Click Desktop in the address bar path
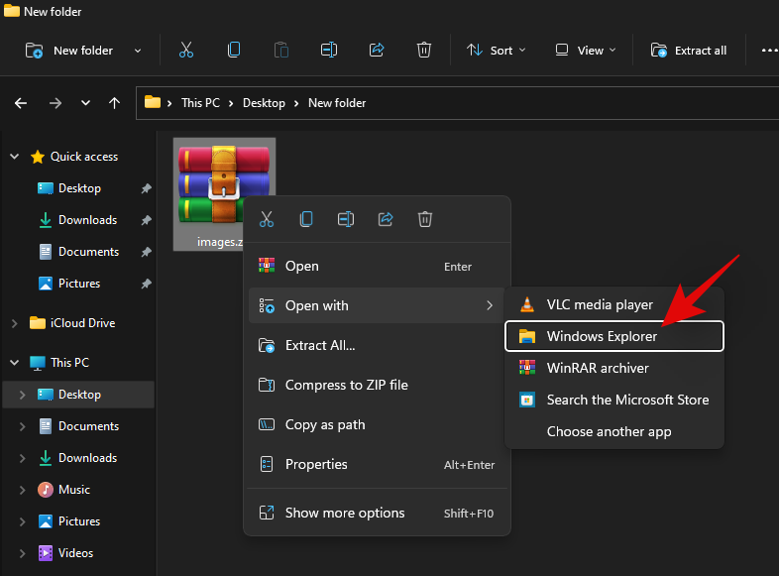 coord(264,103)
